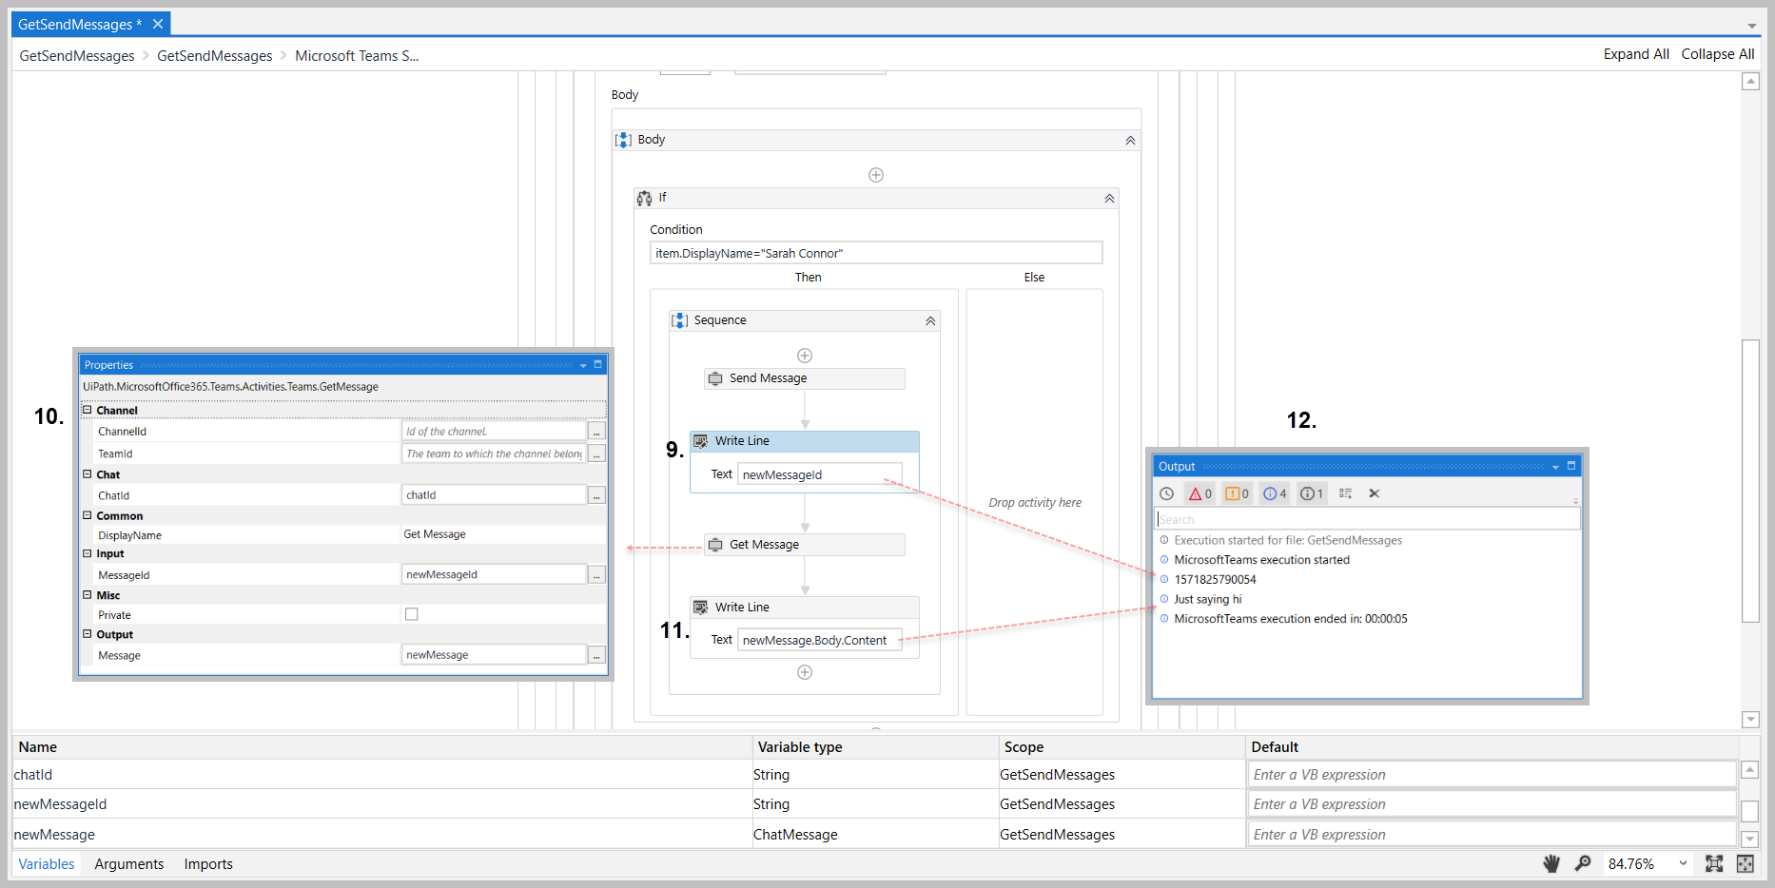This screenshot has height=888, width=1775.
Task: Switch to the Arguments tab
Action: [129, 863]
